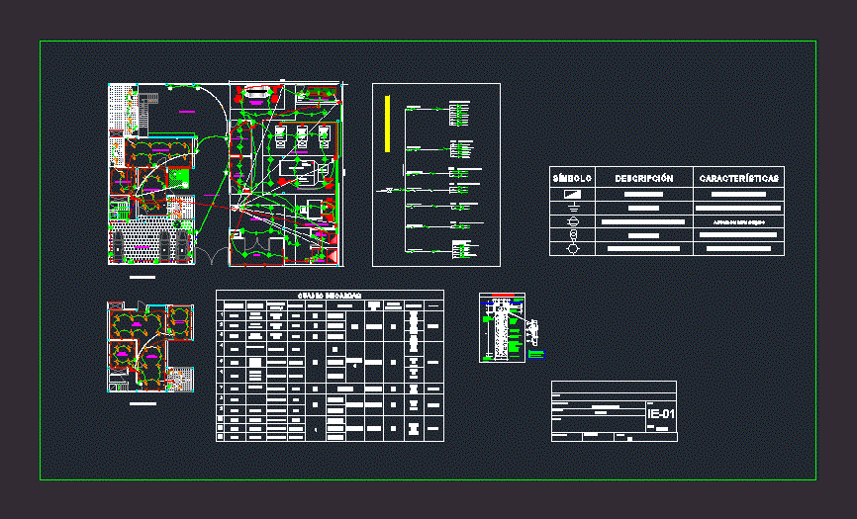
Task: Select the distribution panel symbol in legend
Action: pyautogui.click(x=572, y=195)
